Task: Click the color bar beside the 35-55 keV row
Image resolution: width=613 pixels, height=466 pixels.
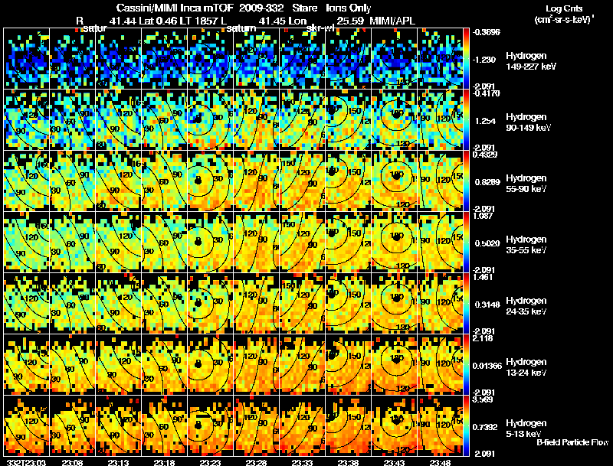Action: (466, 242)
